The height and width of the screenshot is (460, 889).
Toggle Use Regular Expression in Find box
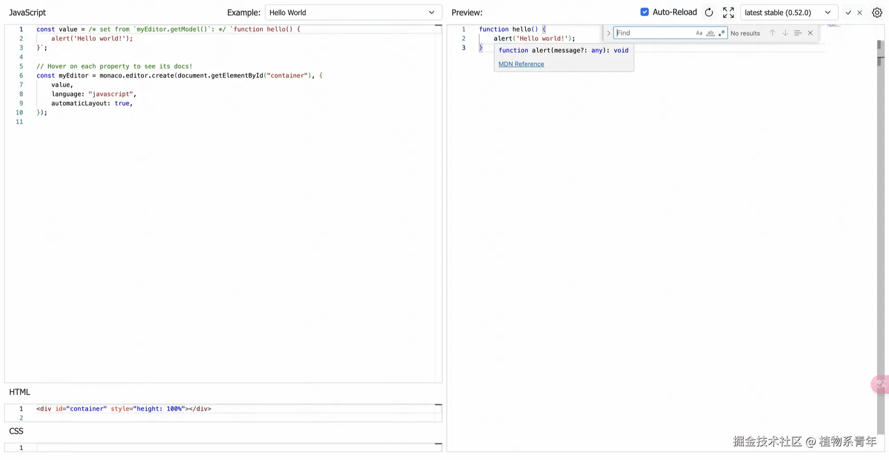[721, 33]
